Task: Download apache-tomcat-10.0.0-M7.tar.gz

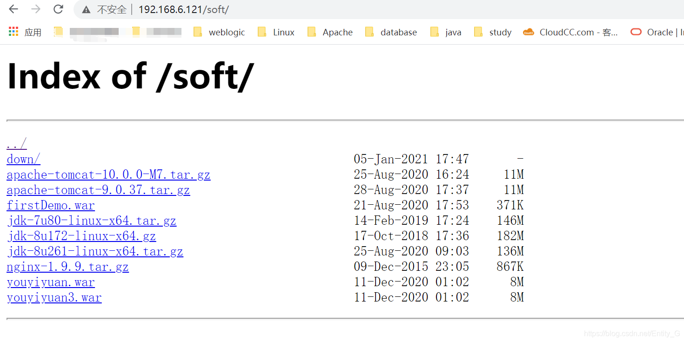Action: coord(108,174)
